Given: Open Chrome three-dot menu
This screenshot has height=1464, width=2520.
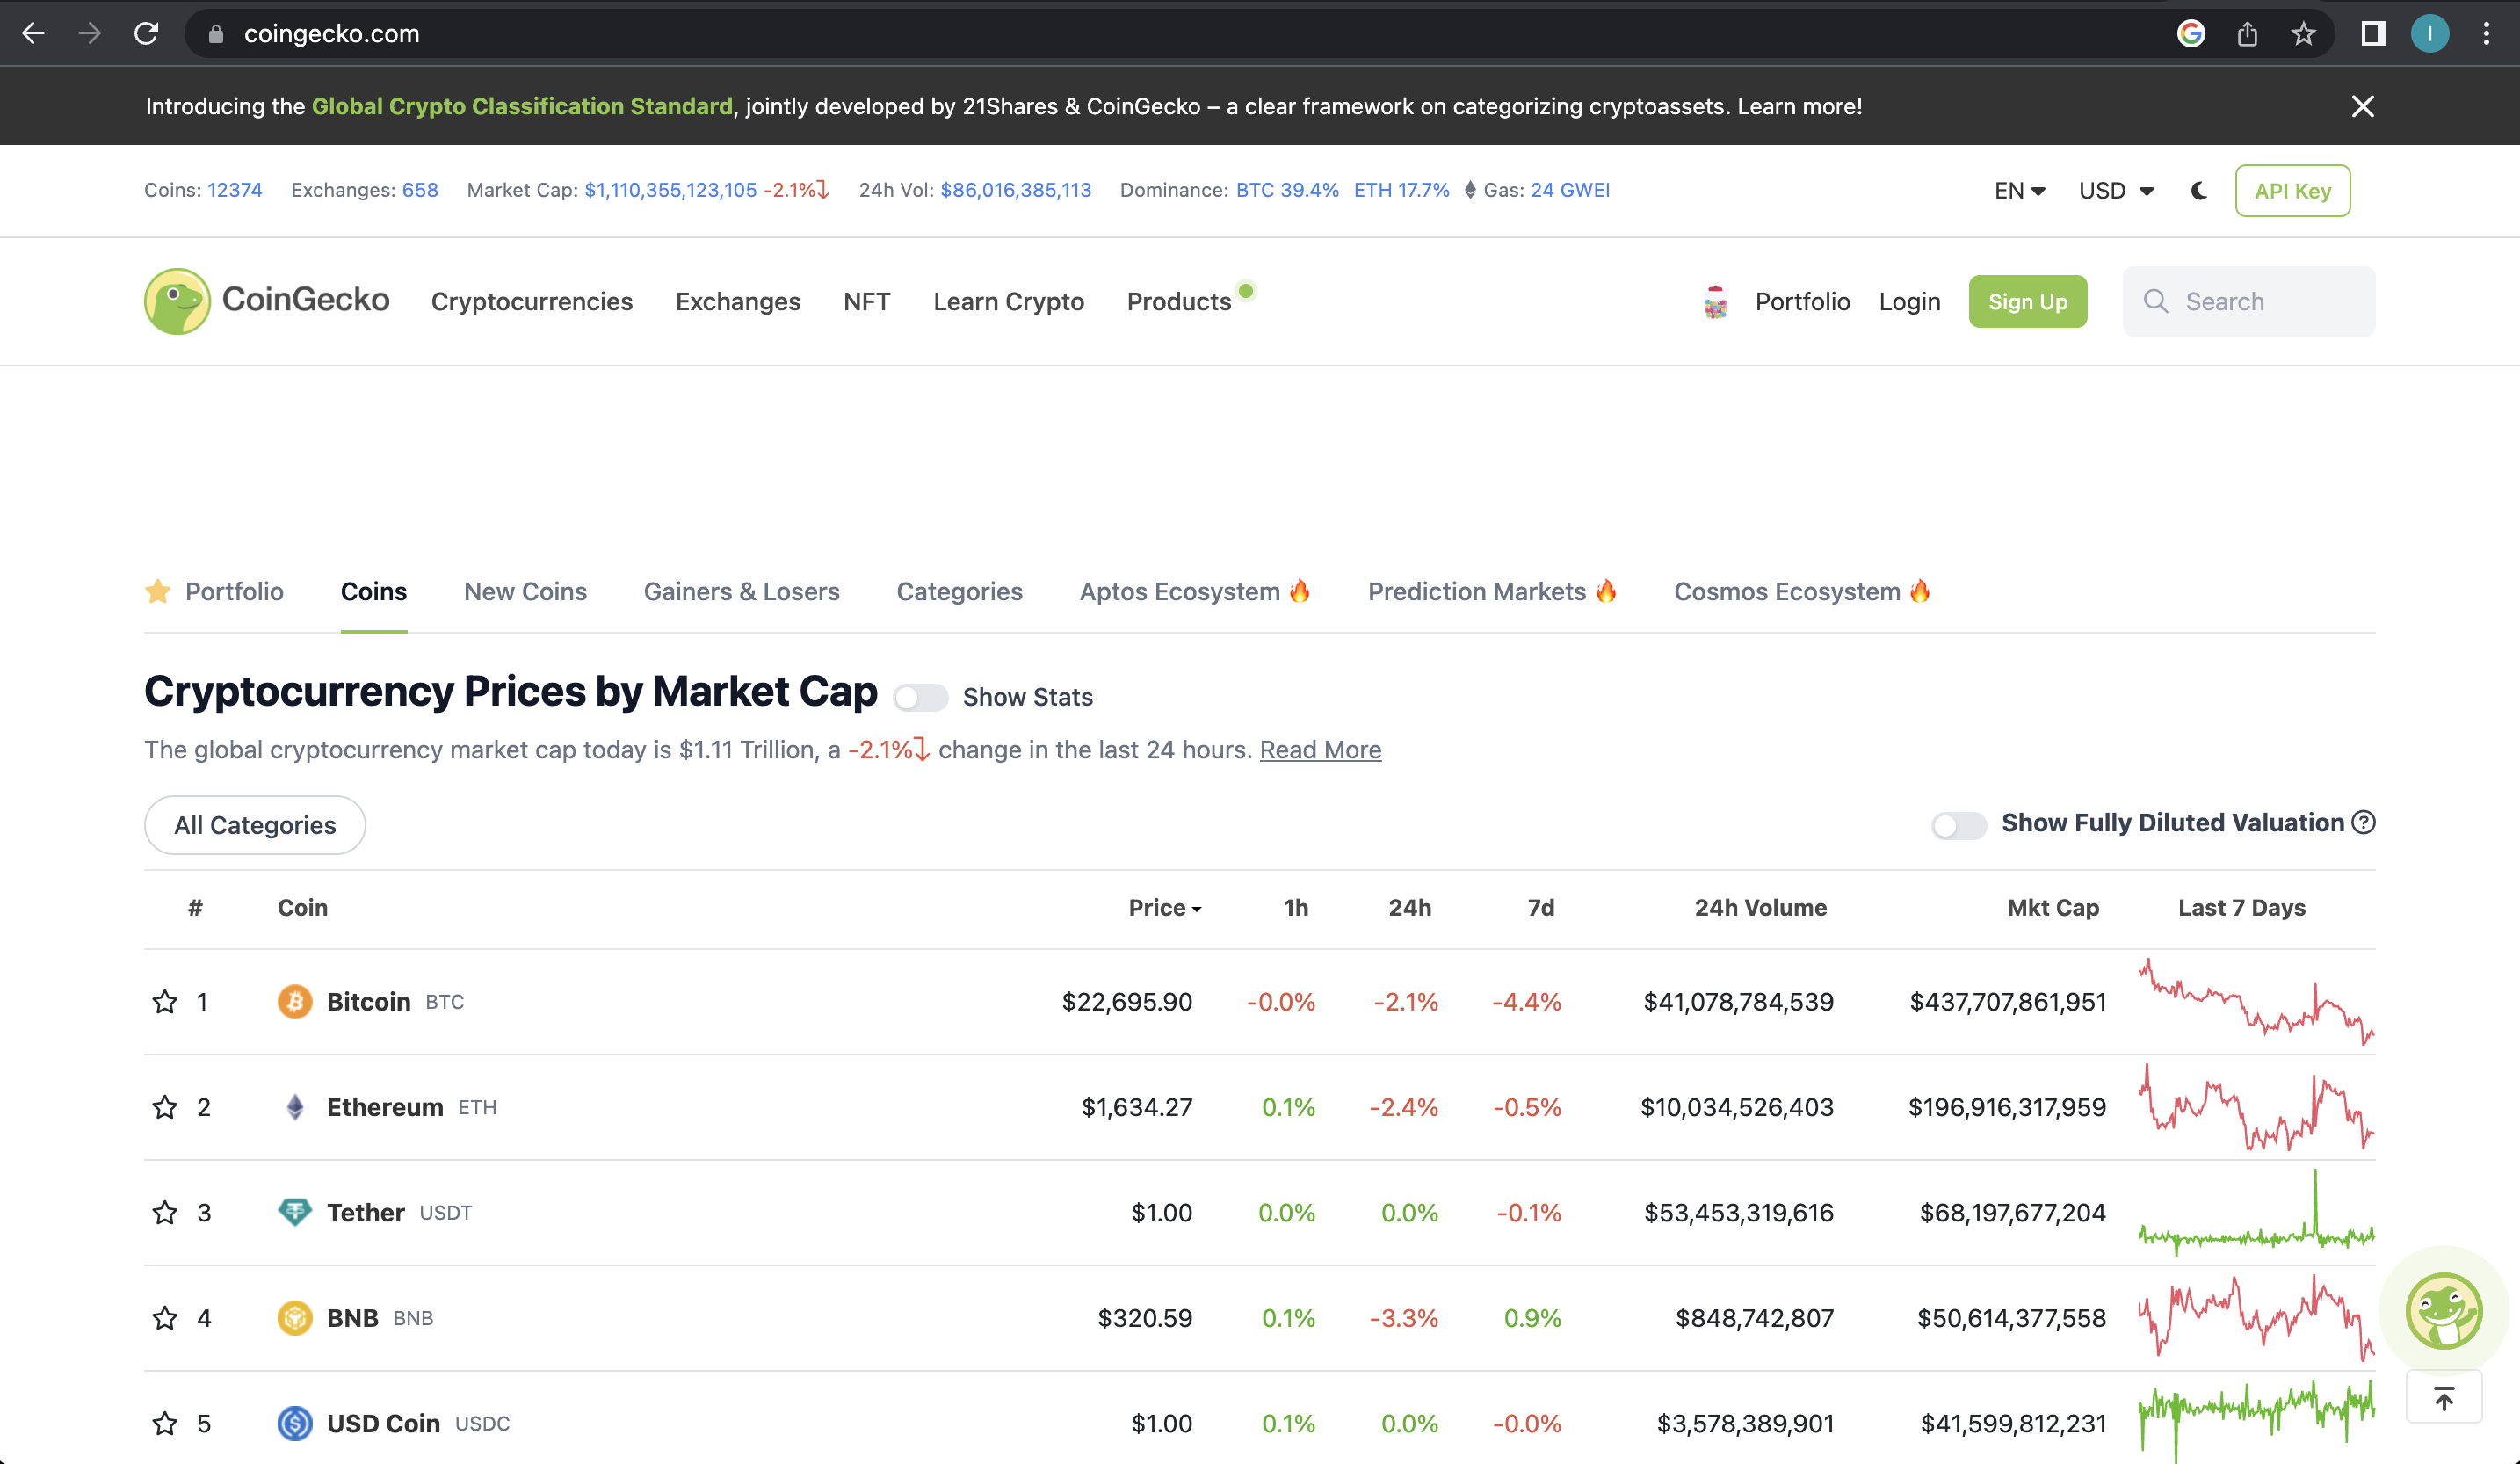Looking at the screenshot, I should tap(2486, 34).
